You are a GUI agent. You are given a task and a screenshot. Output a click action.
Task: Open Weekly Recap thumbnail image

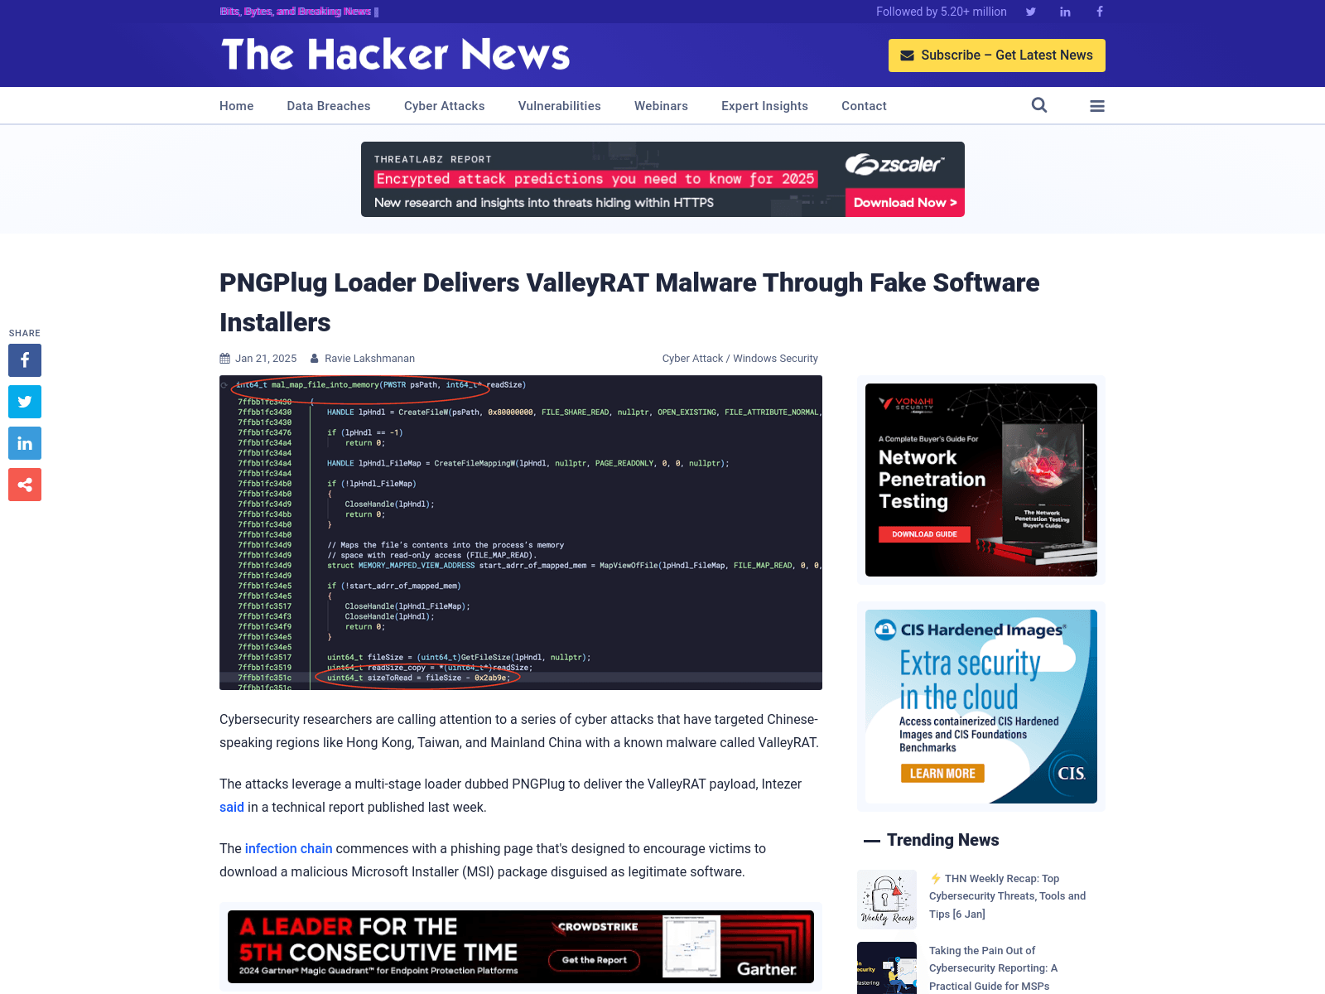click(887, 900)
